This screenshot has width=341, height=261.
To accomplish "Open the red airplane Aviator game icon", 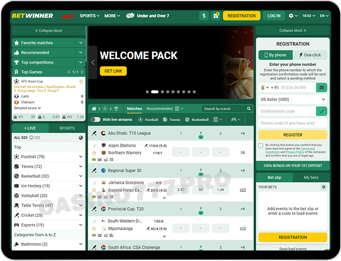I will pos(68,16).
